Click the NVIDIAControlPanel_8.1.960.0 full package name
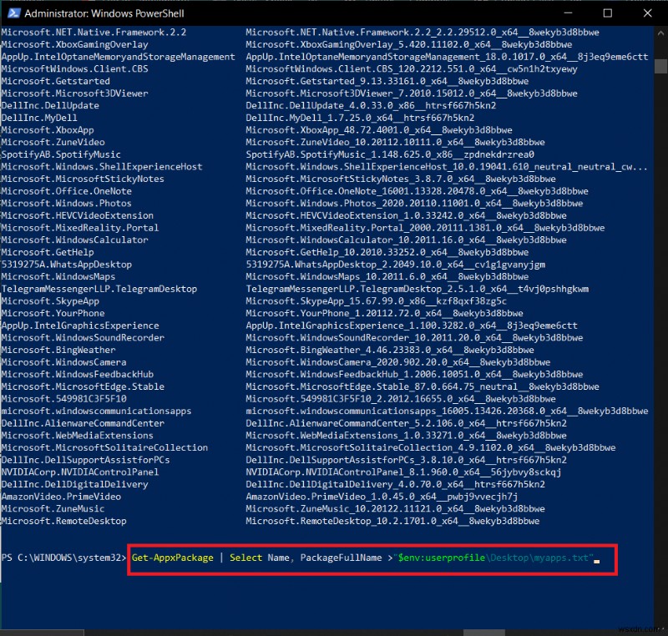 point(403,472)
